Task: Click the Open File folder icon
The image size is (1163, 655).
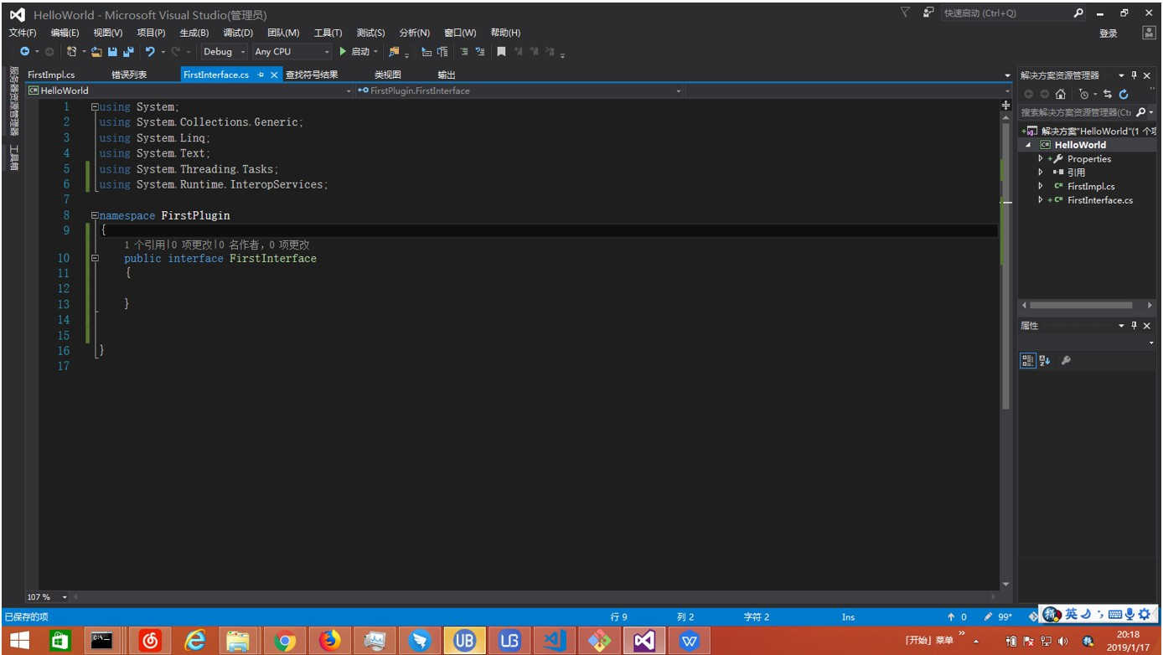Action: (96, 52)
